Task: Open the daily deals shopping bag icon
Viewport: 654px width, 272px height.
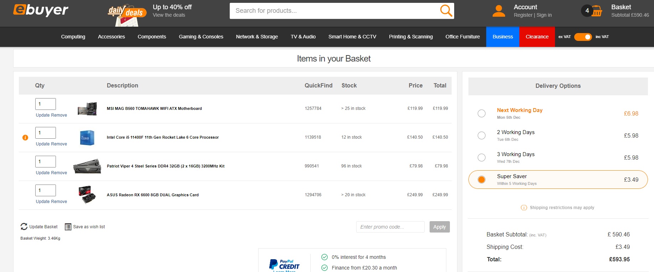Action: pyautogui.click(x=127, y=15)
